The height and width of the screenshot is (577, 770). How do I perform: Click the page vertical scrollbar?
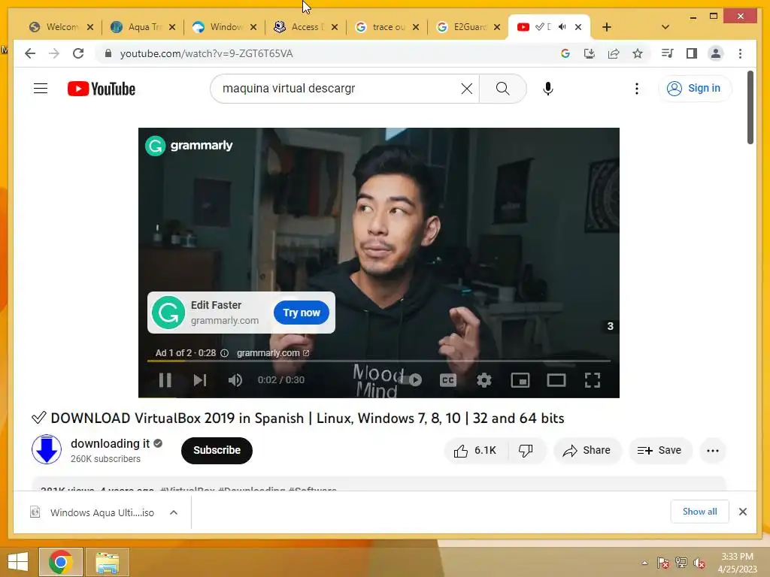pos(750,108)
